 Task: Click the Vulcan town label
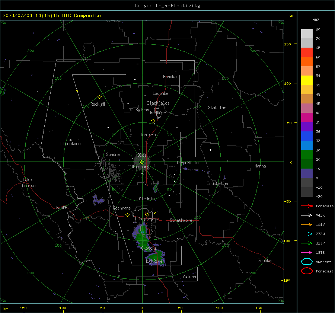point(189,277)
